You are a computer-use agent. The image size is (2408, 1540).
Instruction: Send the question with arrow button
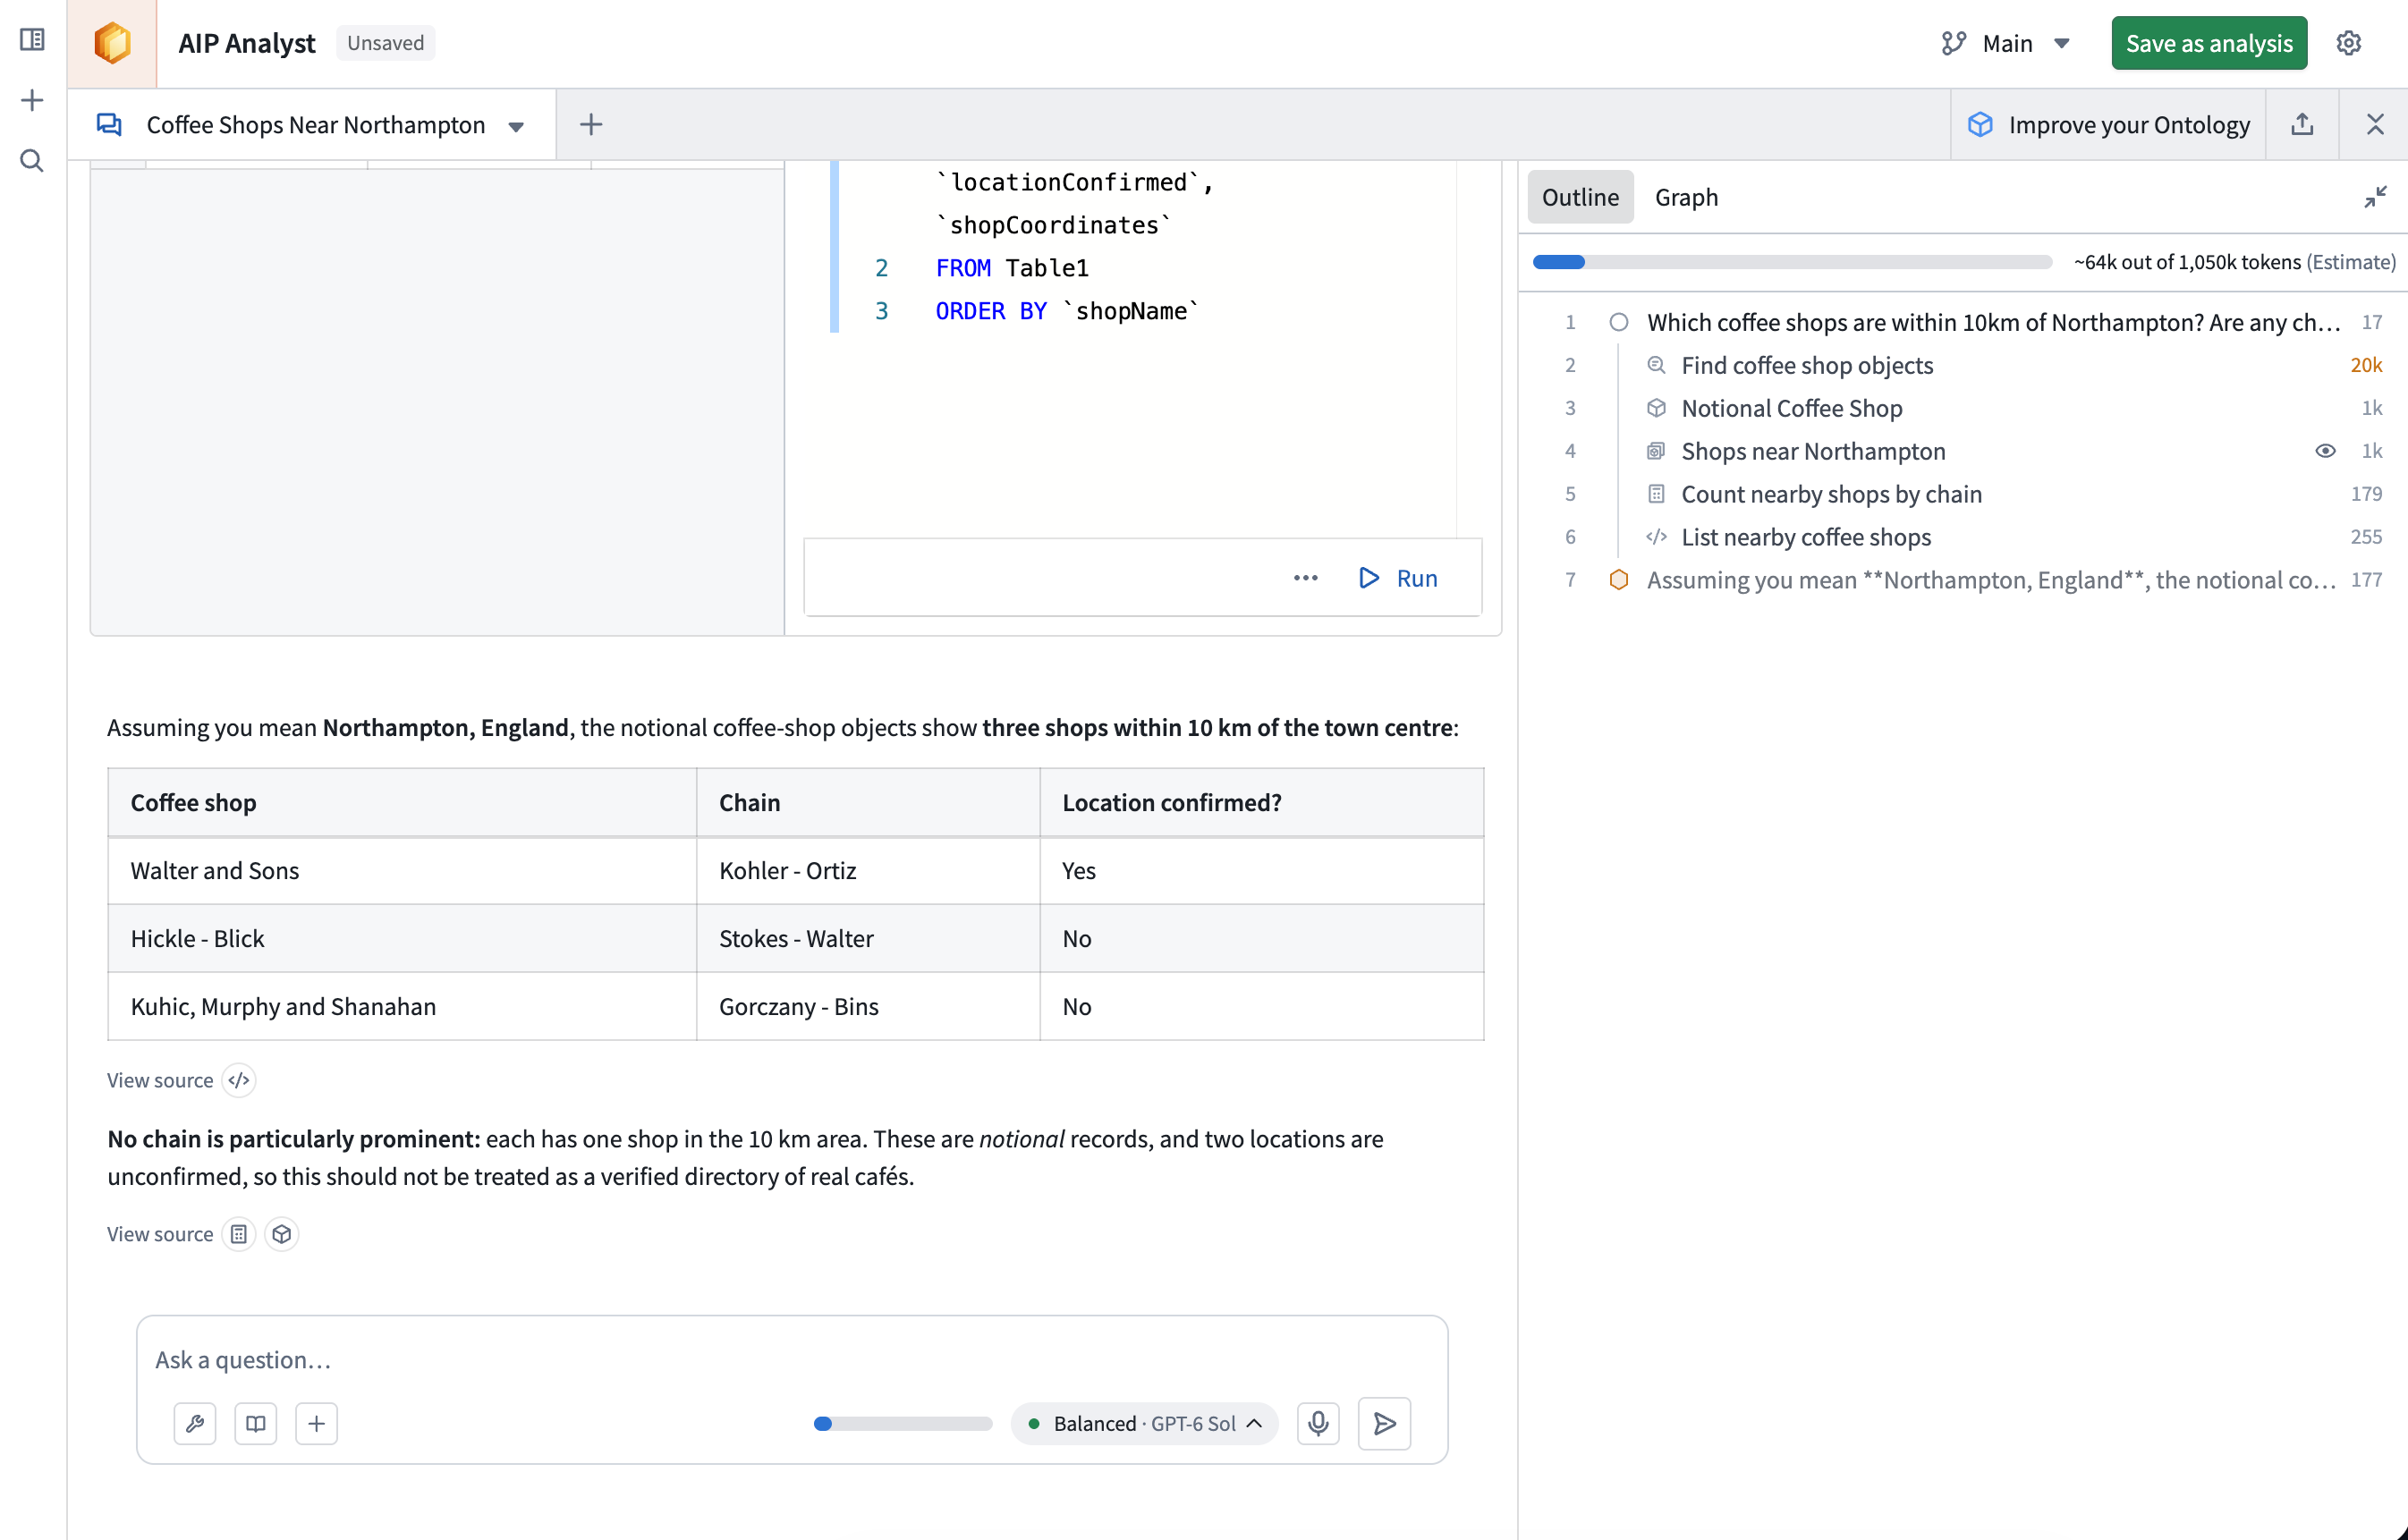tap(1384, 1423)
